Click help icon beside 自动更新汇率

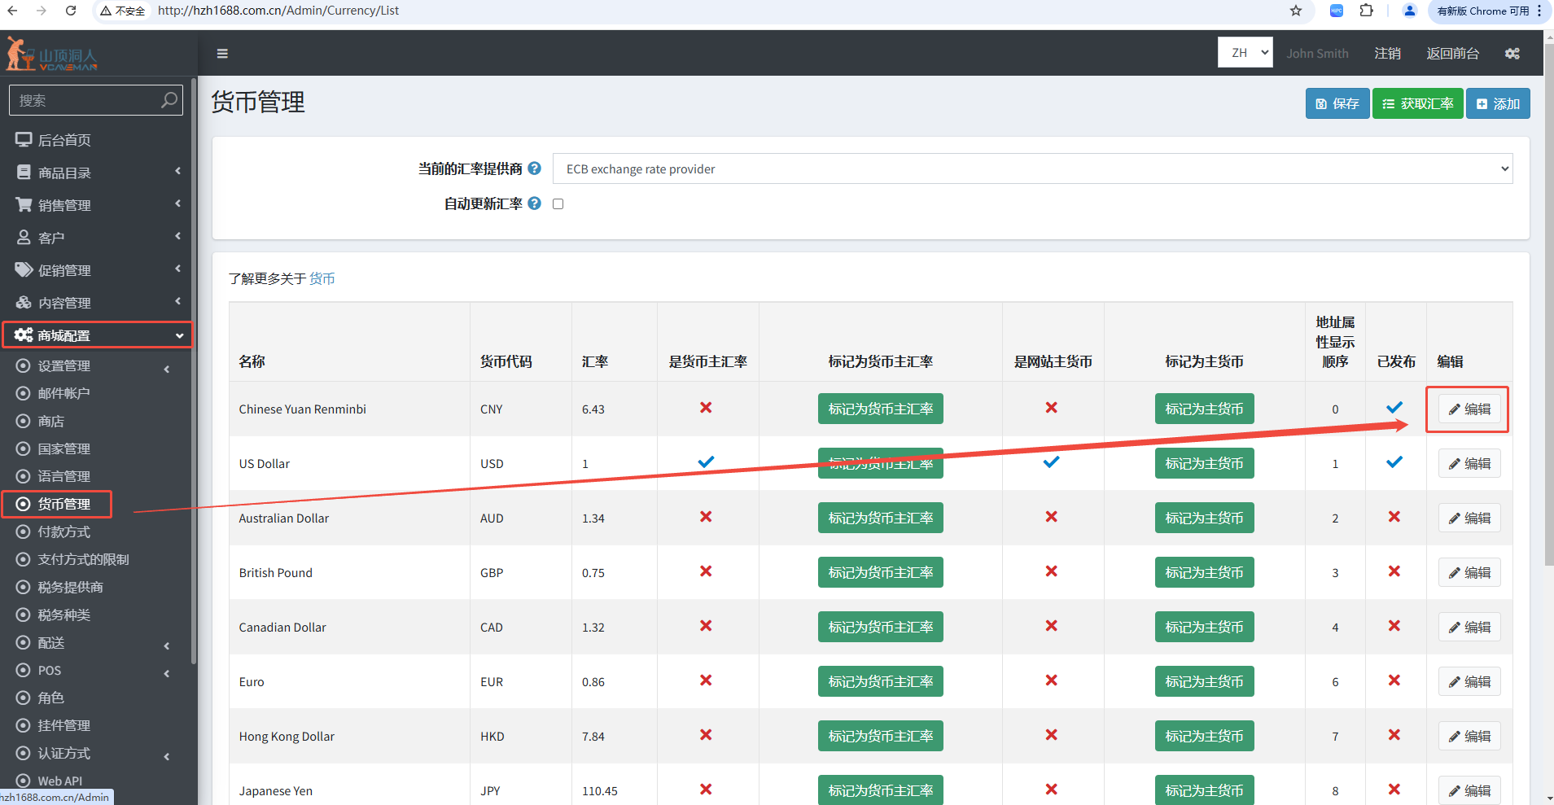point(534,203)
